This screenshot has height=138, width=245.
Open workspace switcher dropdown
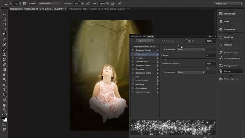coord(228,3)
